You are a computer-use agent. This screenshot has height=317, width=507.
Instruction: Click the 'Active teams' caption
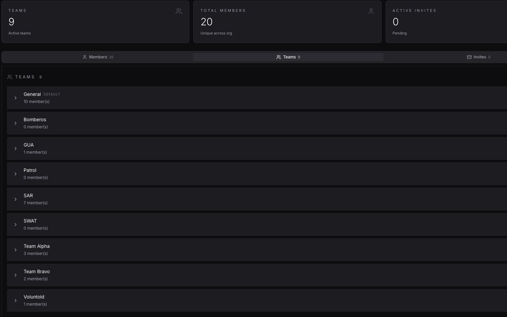coord(19,33)
